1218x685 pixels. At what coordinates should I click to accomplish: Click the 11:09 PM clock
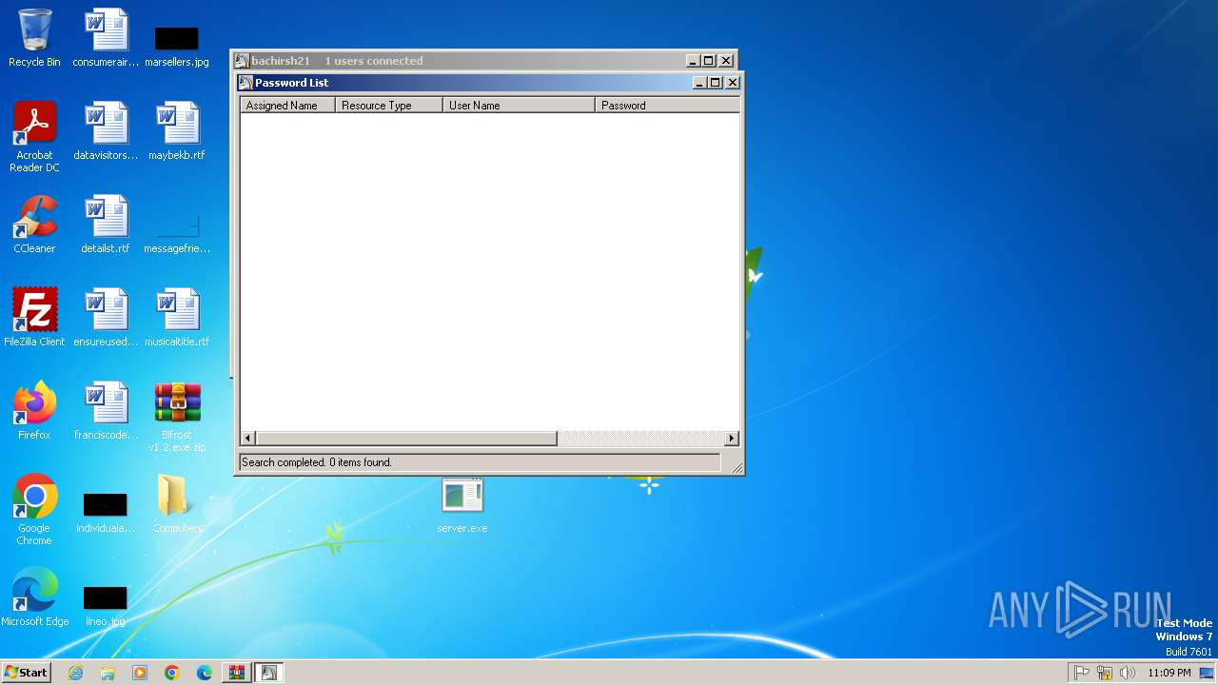pos(1169,673)
